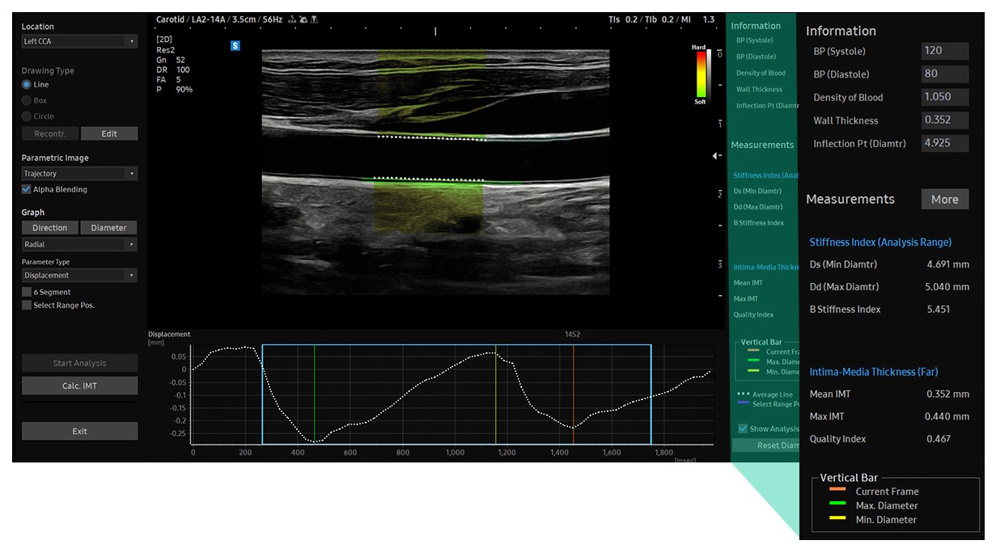Click the Intima-Media Thickness (Far) heading
The height and width of the screenshot is (553, 996).
click(x=874, y=372)
